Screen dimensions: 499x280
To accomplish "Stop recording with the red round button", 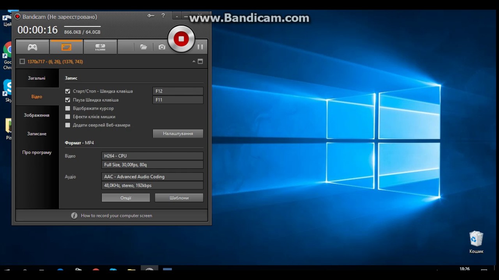I will click(x=181, y=38).
